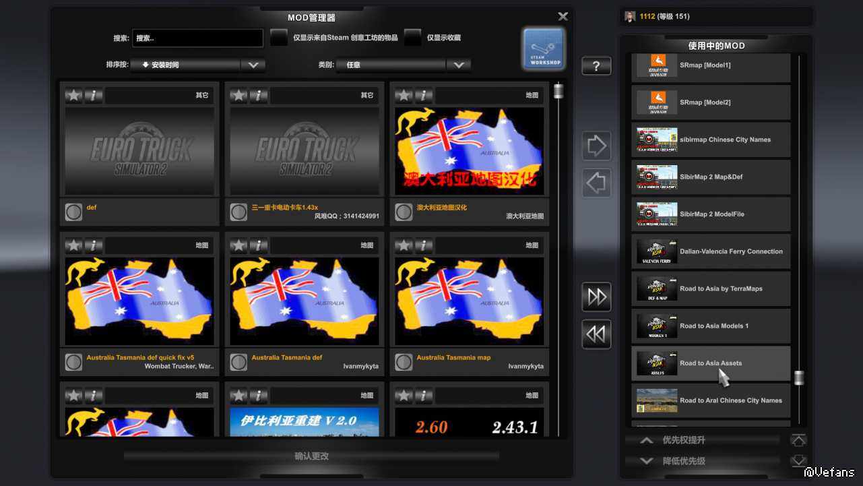Click single right arrow to activate mod
863x486 pixels.
click(597, 146)
